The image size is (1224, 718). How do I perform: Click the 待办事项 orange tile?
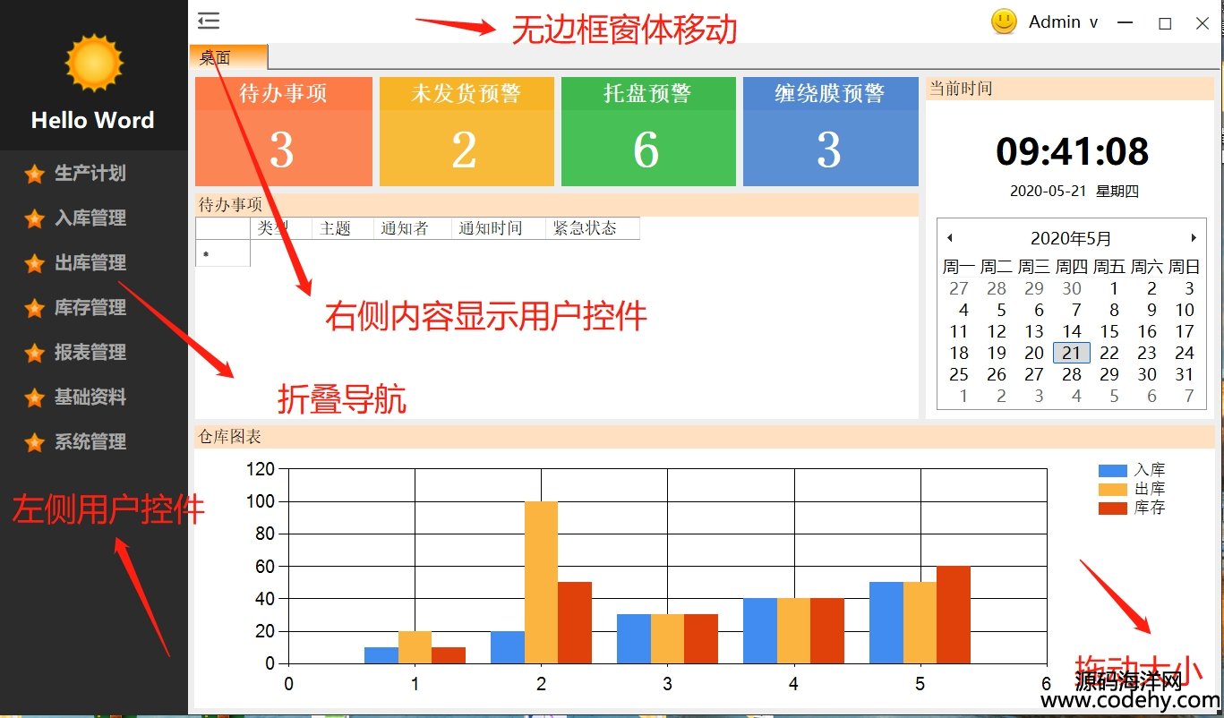pos(283,132)
